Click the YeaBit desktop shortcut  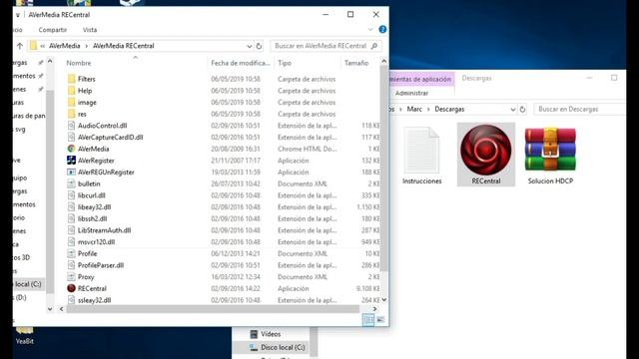pos(24,336)
